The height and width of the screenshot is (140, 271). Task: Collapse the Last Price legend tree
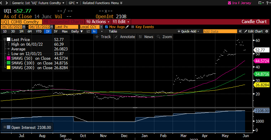point(5,40)
